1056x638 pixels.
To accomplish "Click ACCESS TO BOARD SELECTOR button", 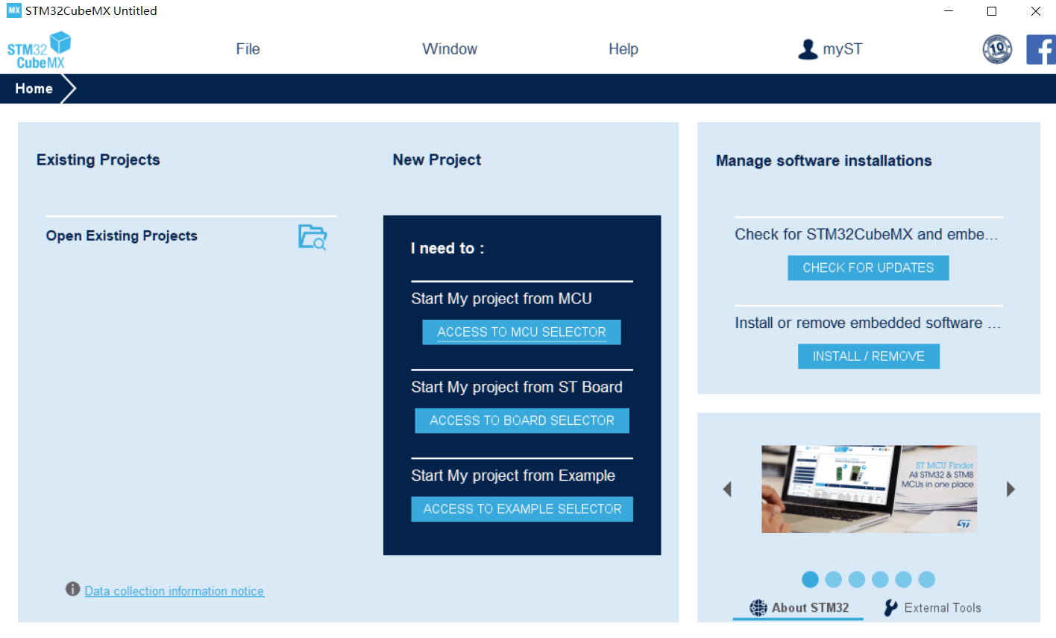I will pyautogui.click(x=522, y=420).
